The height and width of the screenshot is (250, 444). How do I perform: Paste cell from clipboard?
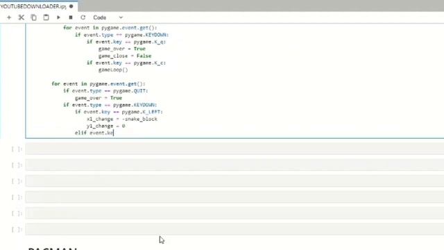coord(46,17)
